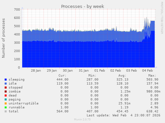Viewport: 165px width, 123px height.
Task: Click the 'Min:' column header
Action: coord(92,76)
